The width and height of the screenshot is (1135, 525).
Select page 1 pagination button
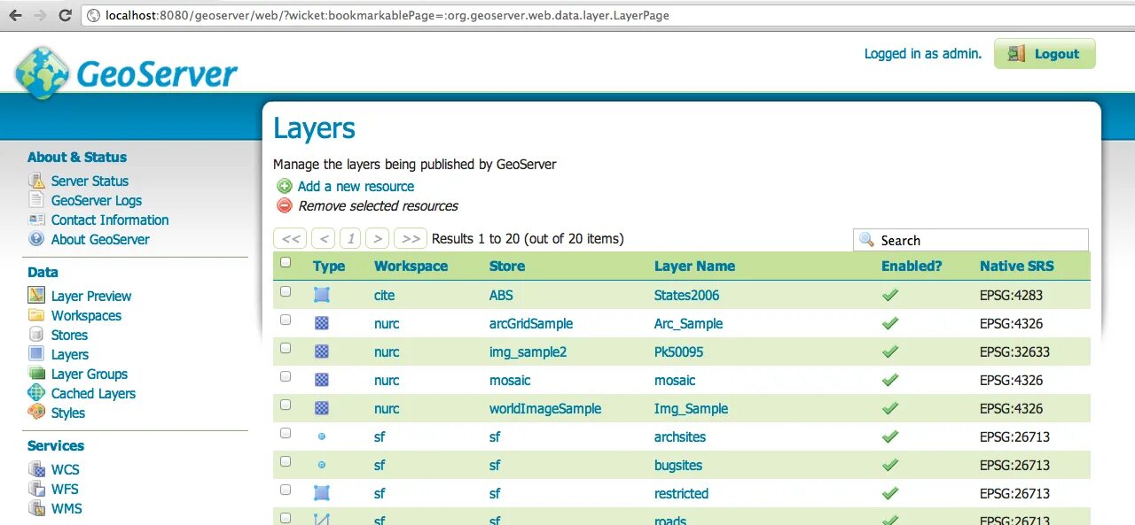(x=350, y=238)
